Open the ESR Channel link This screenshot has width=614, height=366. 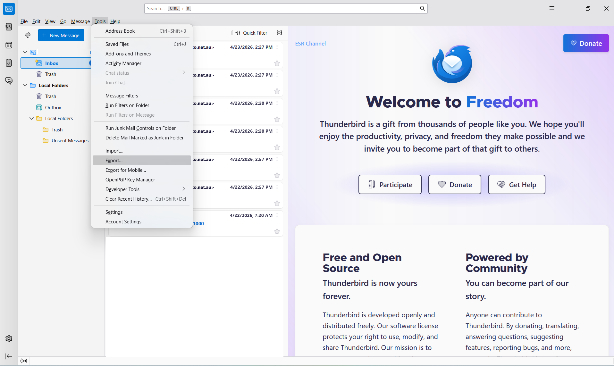pyautogui.click(x=310, y=44)
